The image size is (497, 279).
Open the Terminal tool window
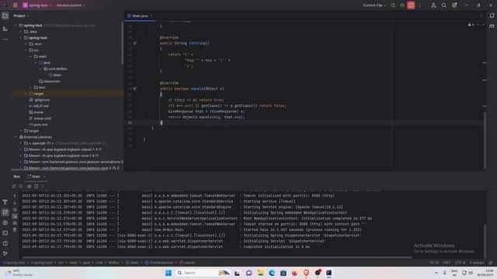[5, 233]
